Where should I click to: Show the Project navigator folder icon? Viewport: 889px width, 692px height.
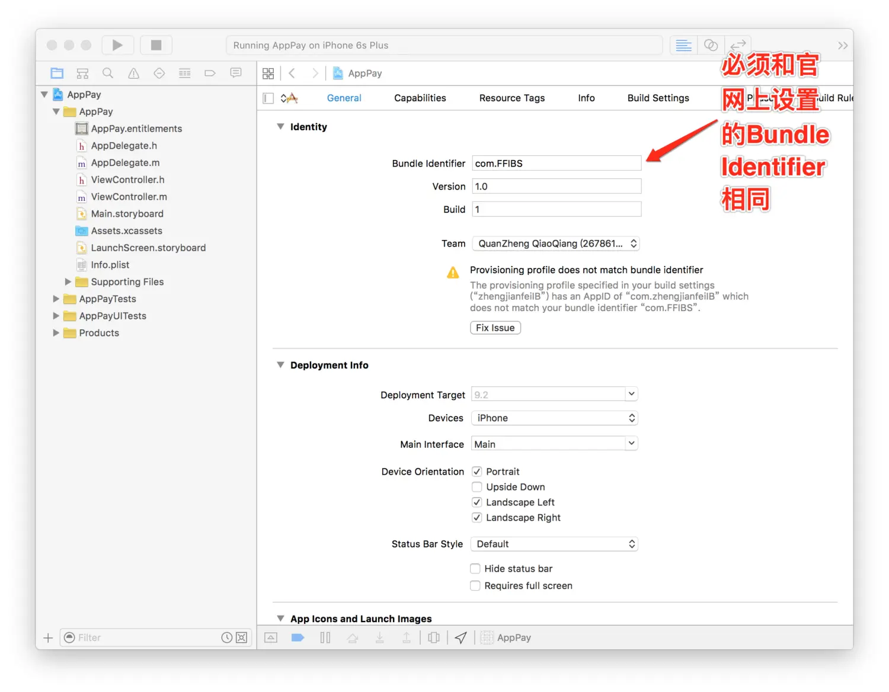[57, 73]
